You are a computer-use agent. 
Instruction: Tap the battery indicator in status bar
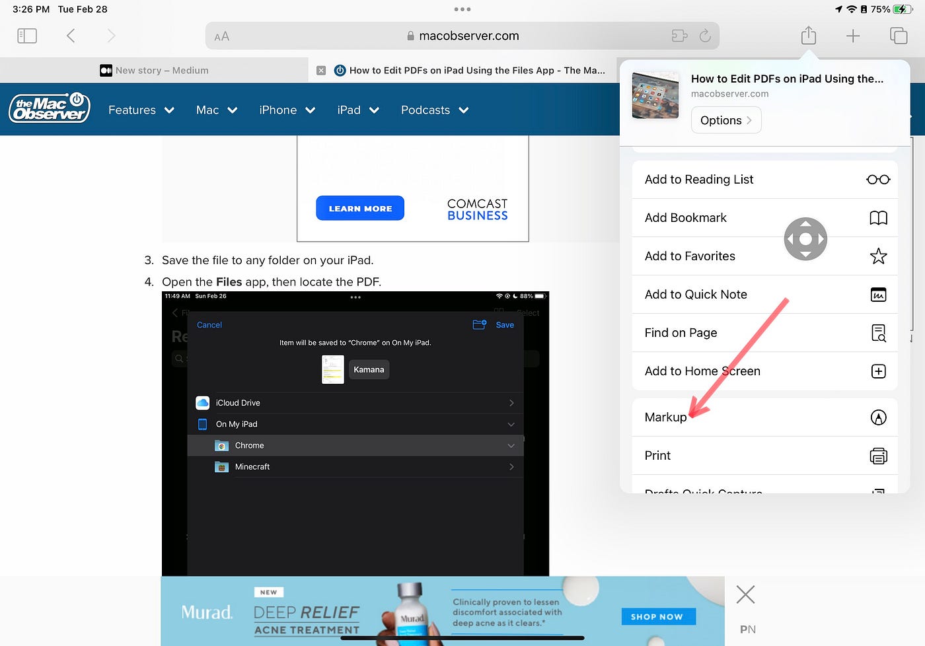coord(902,9)
